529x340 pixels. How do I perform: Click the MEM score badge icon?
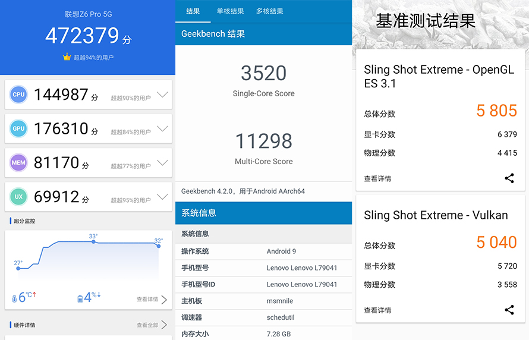point(18,163)
